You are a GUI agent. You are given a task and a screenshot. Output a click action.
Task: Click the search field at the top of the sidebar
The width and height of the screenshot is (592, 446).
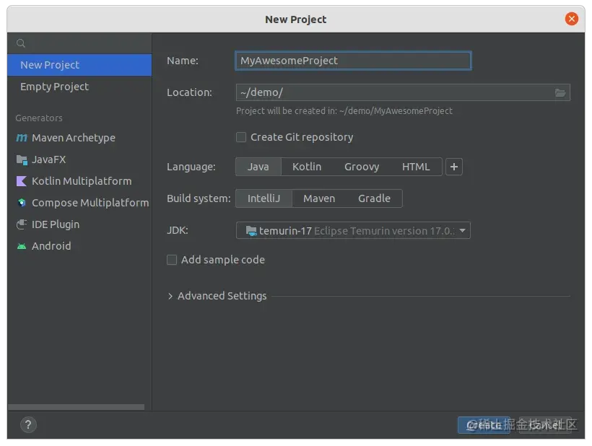point(79,43)
